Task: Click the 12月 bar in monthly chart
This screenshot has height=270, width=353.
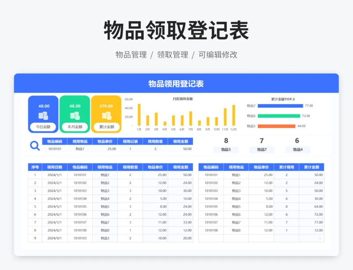Action: click(x=234, y=115)
